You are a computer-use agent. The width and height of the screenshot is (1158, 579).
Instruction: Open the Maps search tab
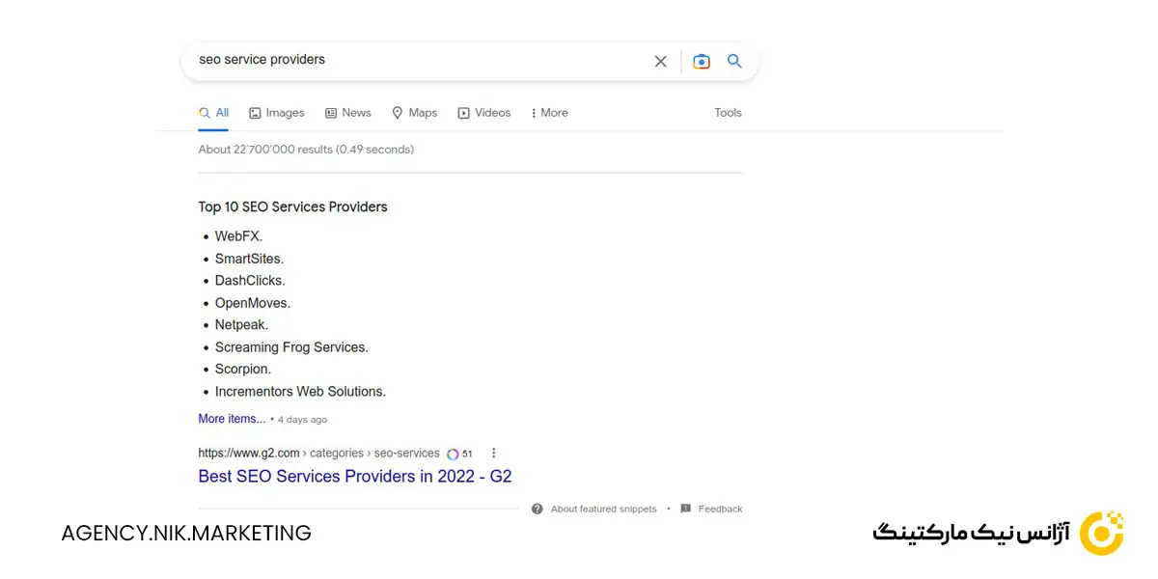click(x=415, y=113)
